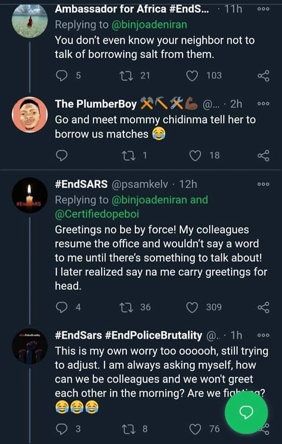This screenshot has height=444, width=282.
Task: Share the Ambassador for Africa tweet
Action: (x=263, y=75)
